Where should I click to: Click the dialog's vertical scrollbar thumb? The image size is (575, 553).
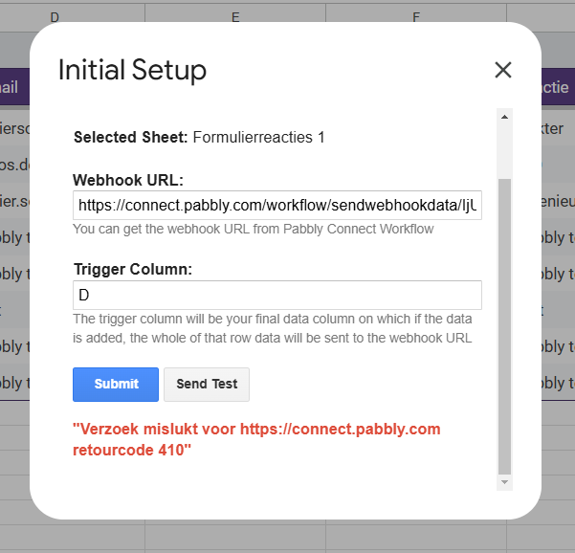click(x=504, y=326)
